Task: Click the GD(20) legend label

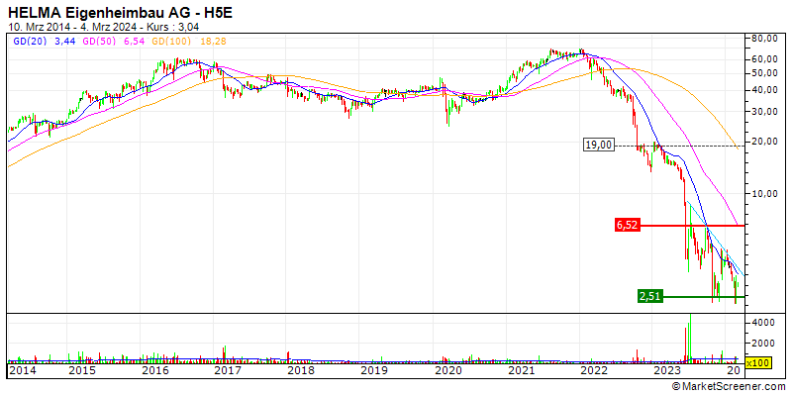Action: click(x=28, y=42)
